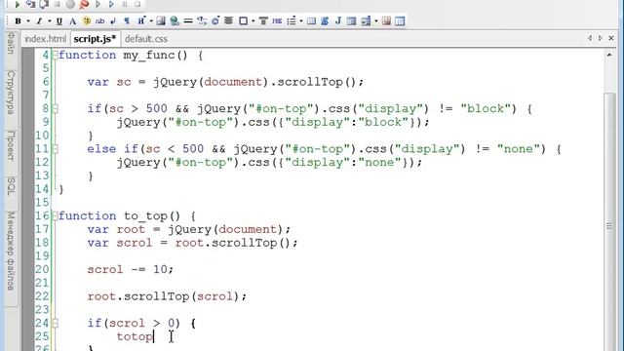Screen dimensions: 624x351
Task: Close current document tab with X
Action: coord(611,38)
